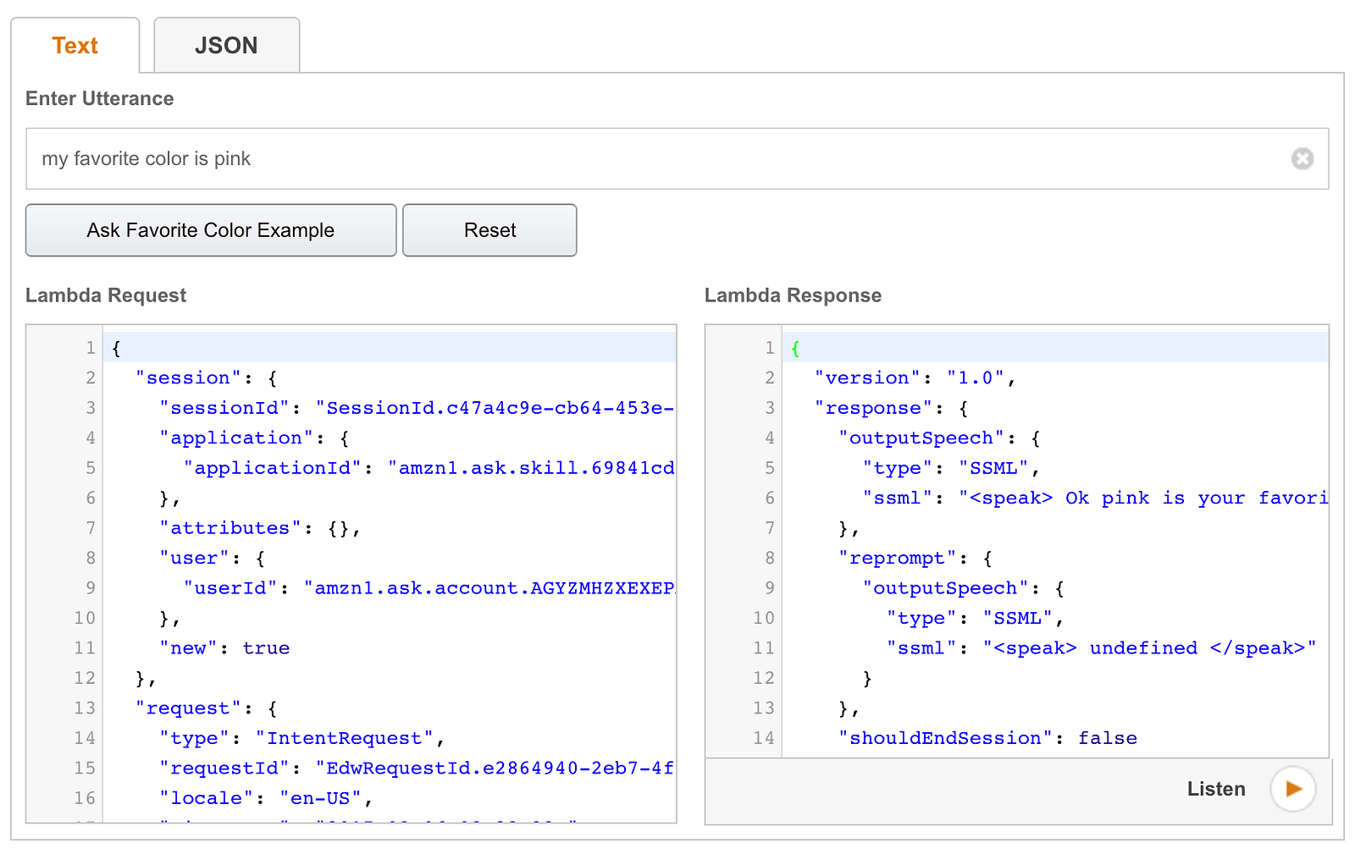Click the Lambda Request heading
The height and width of the screenshot is (854, 1355).
tap(106, 295)
